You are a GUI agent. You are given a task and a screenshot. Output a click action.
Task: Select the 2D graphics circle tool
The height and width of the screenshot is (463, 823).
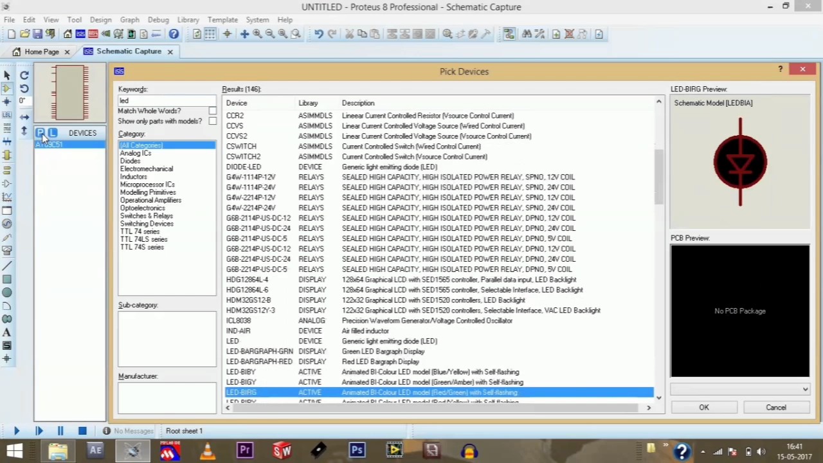(7, 293)
